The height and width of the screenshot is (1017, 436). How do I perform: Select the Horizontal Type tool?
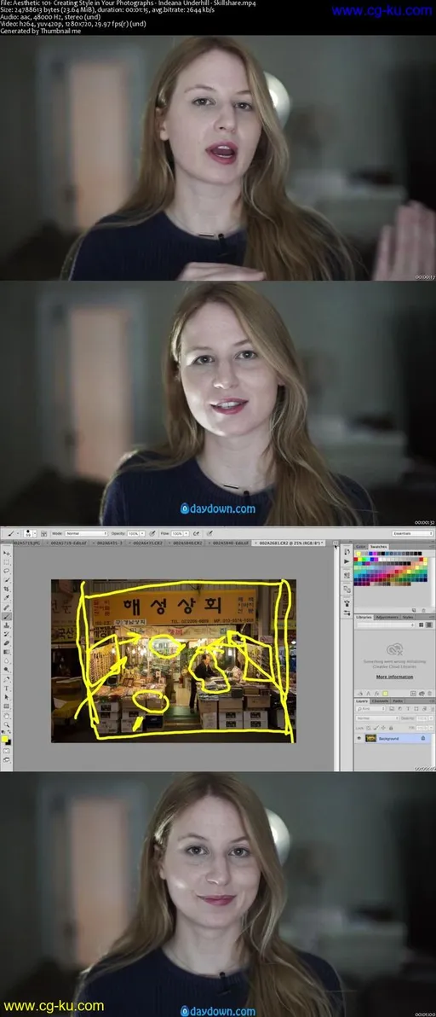7,689
